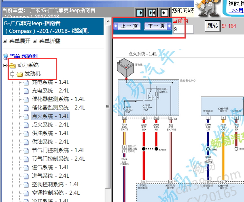Open the 当前:线路图 link
The width and height of the screenshot is (244, 202).
23,56
